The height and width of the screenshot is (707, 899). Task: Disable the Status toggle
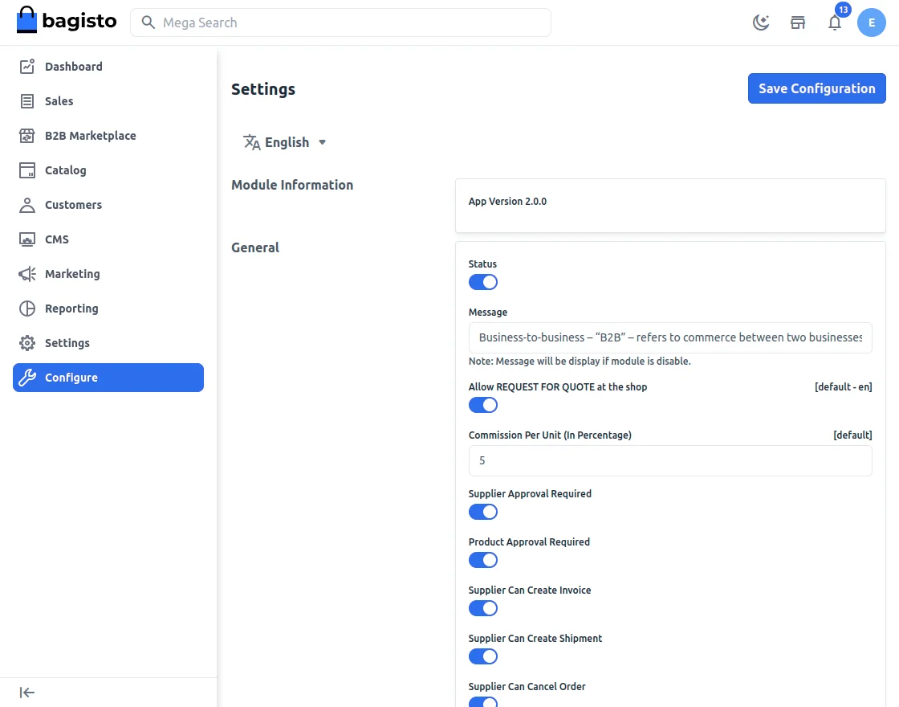click(483, 282)
